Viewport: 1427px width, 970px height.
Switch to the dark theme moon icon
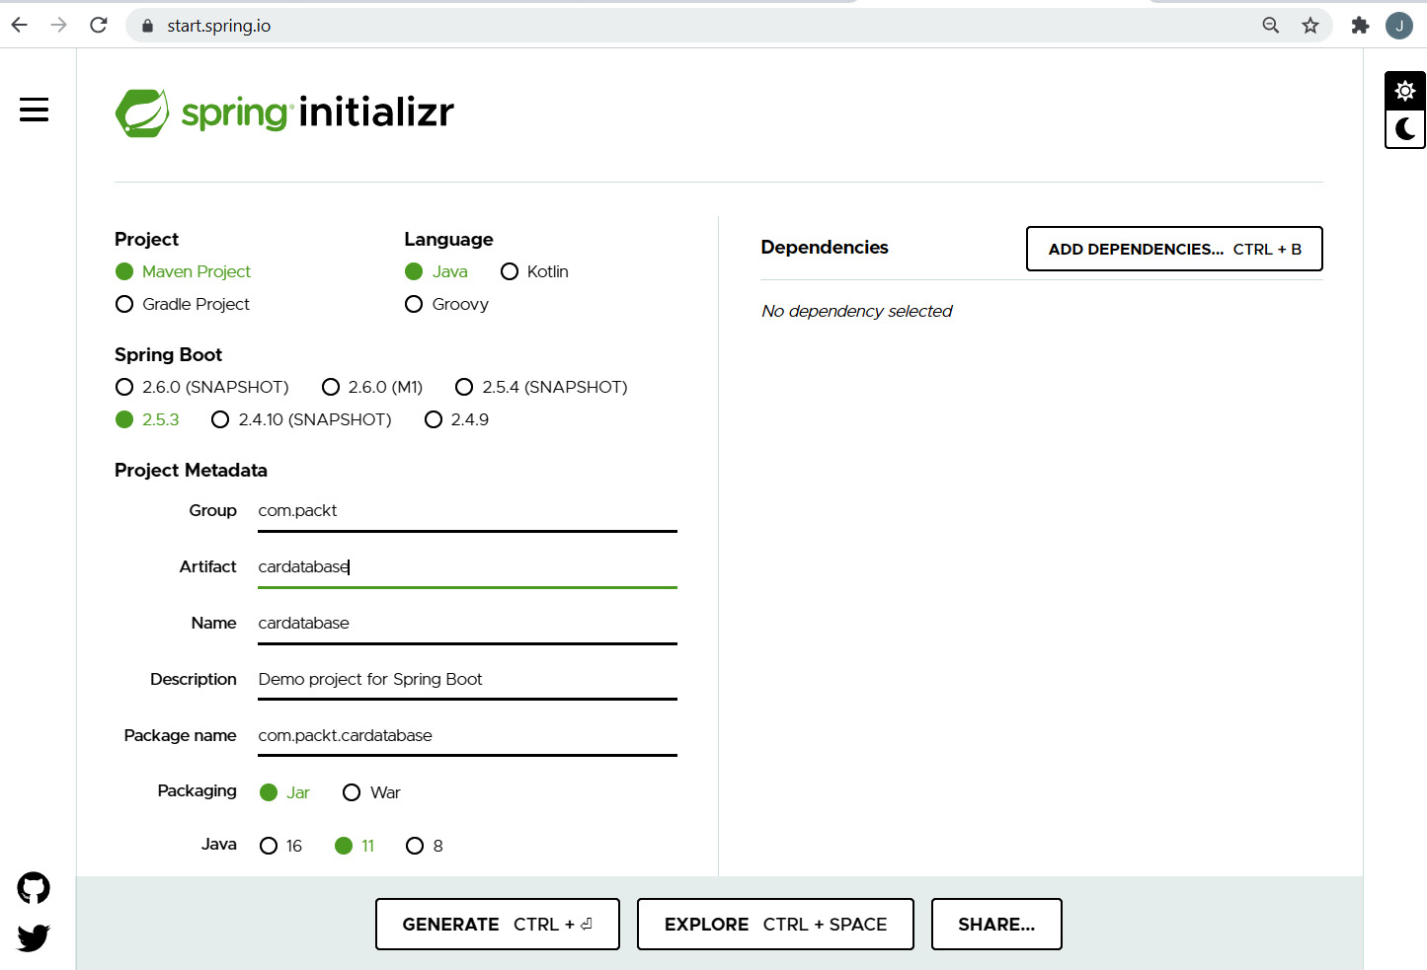pyautogui.click(x=1405, y=128)
